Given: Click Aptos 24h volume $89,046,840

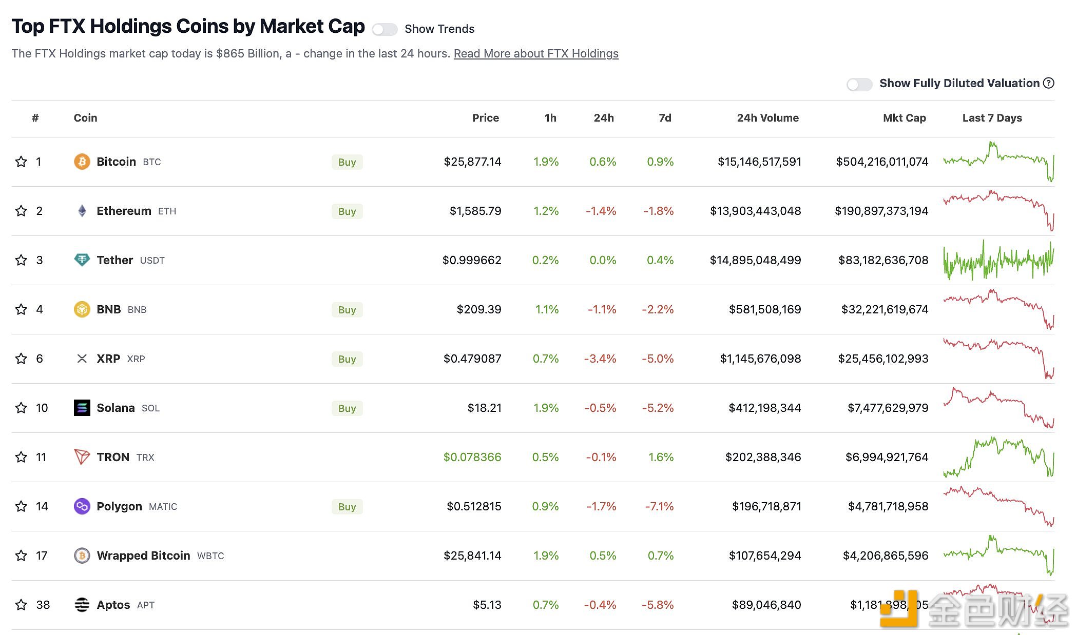Looking at the screenshot, I should pyautogui.click(x=766, y=605).
